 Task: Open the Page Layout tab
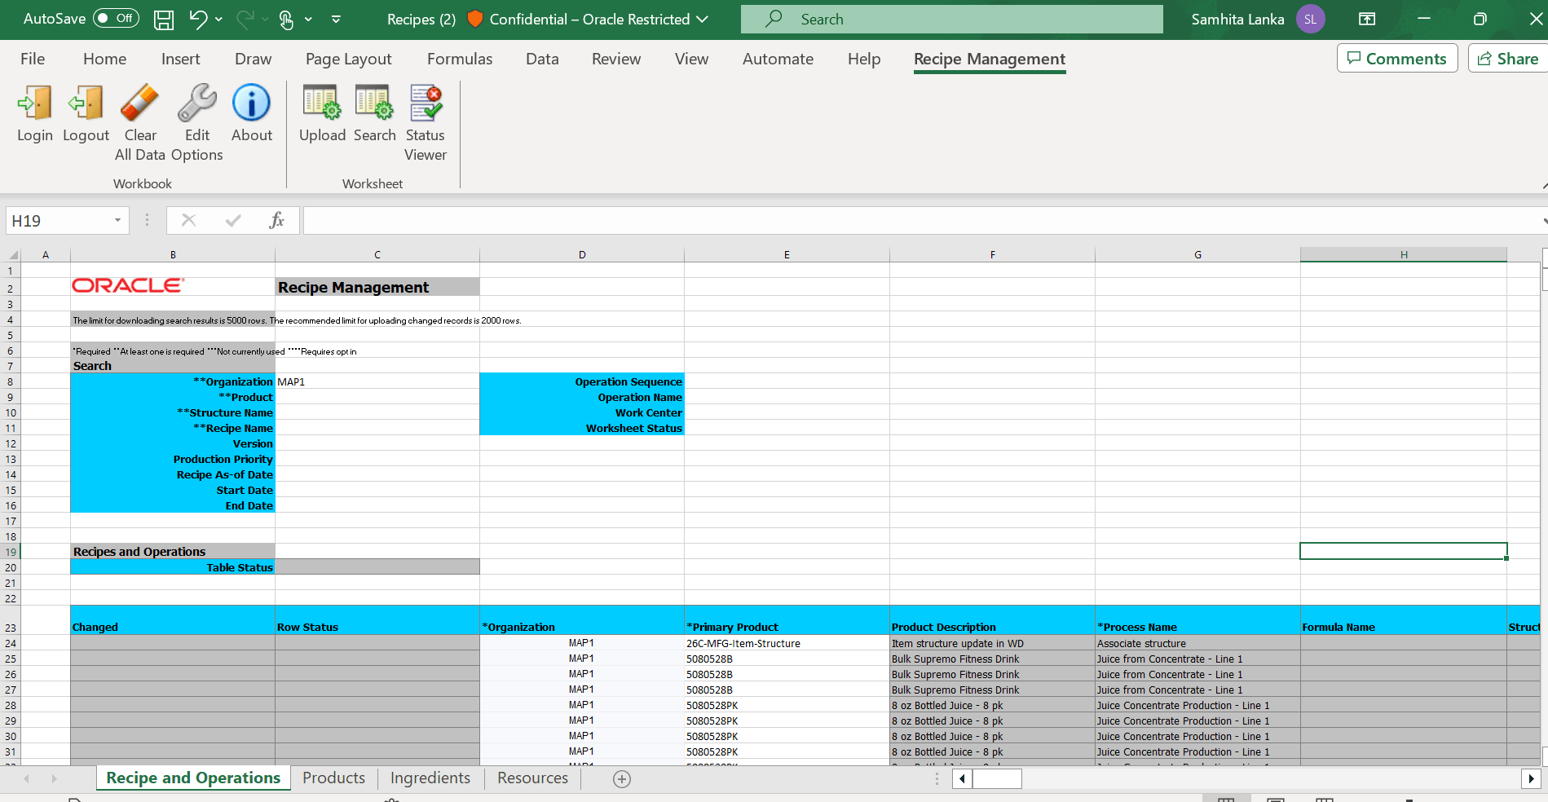coord(349,59)
